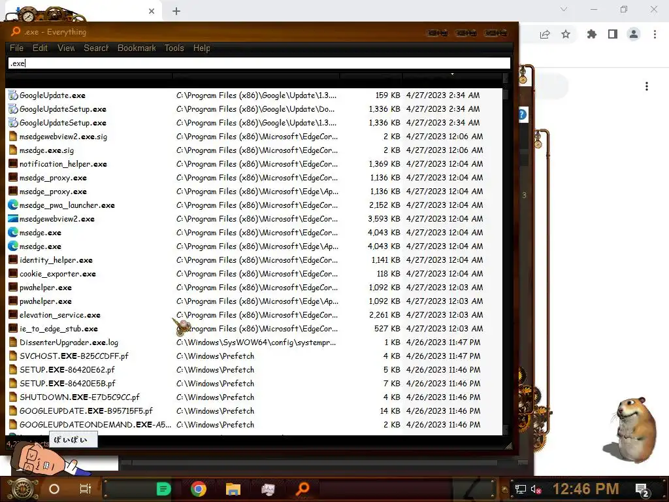The height and width of the screenshot is (502, 669).
Task: Click the 12:46 PM taskbar clock
Action: pos(585,489)
